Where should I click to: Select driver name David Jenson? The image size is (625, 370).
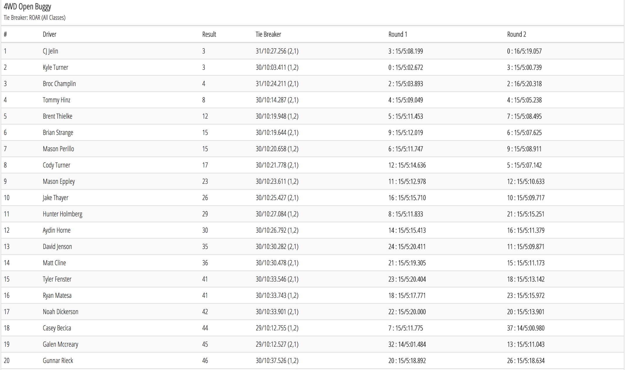tap(57, 247)
